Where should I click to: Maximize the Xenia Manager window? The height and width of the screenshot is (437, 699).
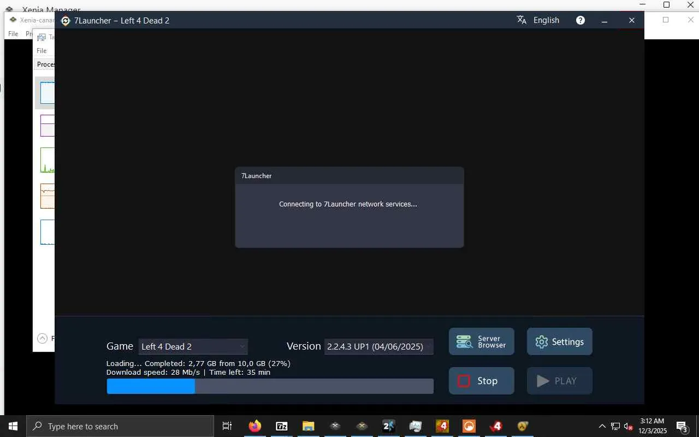click(x=666, y=5)
